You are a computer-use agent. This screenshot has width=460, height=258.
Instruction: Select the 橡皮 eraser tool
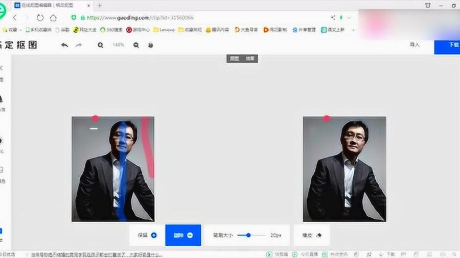[x=311, y=235]
